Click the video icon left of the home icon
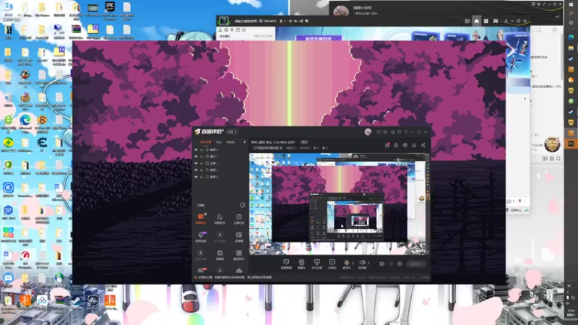The height and width of the screenshot is (325, 578). (467, 21)
